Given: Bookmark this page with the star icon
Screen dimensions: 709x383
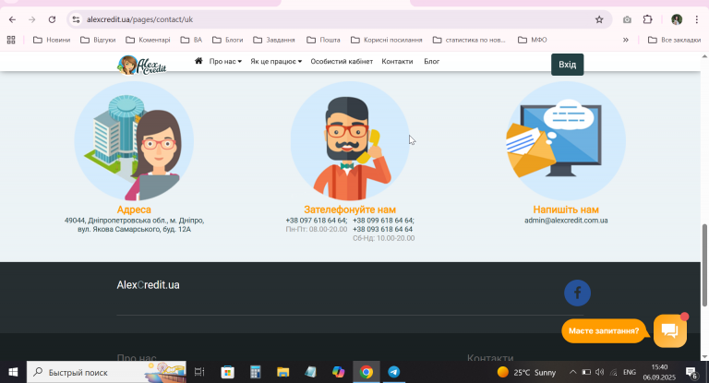Looking at the screenshot, I should 599,19.
